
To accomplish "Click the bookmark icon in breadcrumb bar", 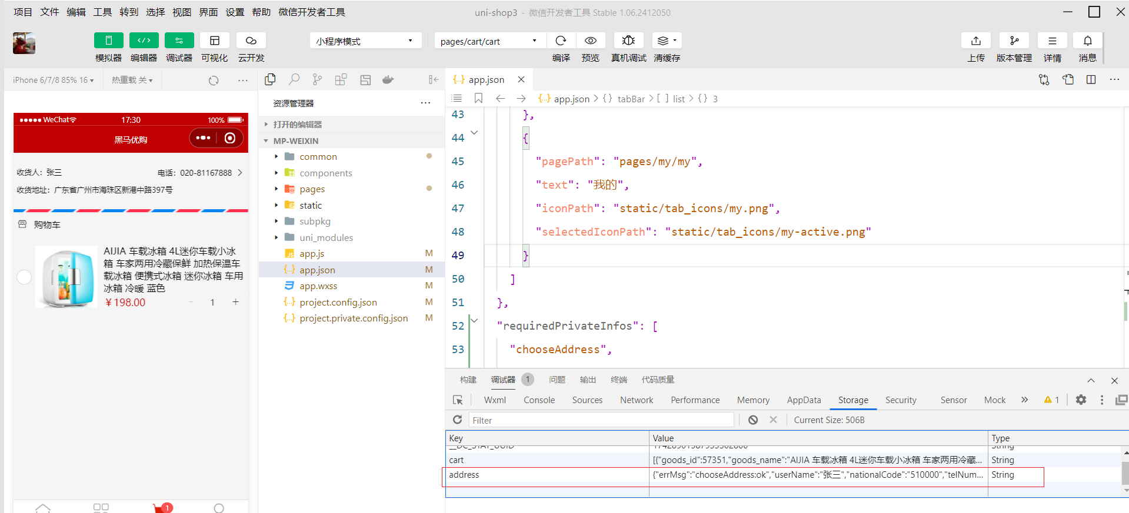I will (478, 98).
